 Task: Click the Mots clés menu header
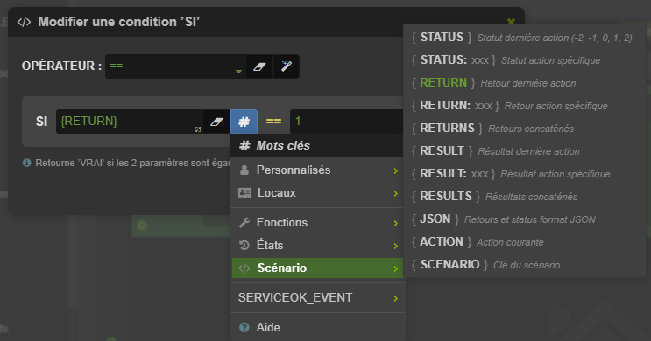[317, 146]
